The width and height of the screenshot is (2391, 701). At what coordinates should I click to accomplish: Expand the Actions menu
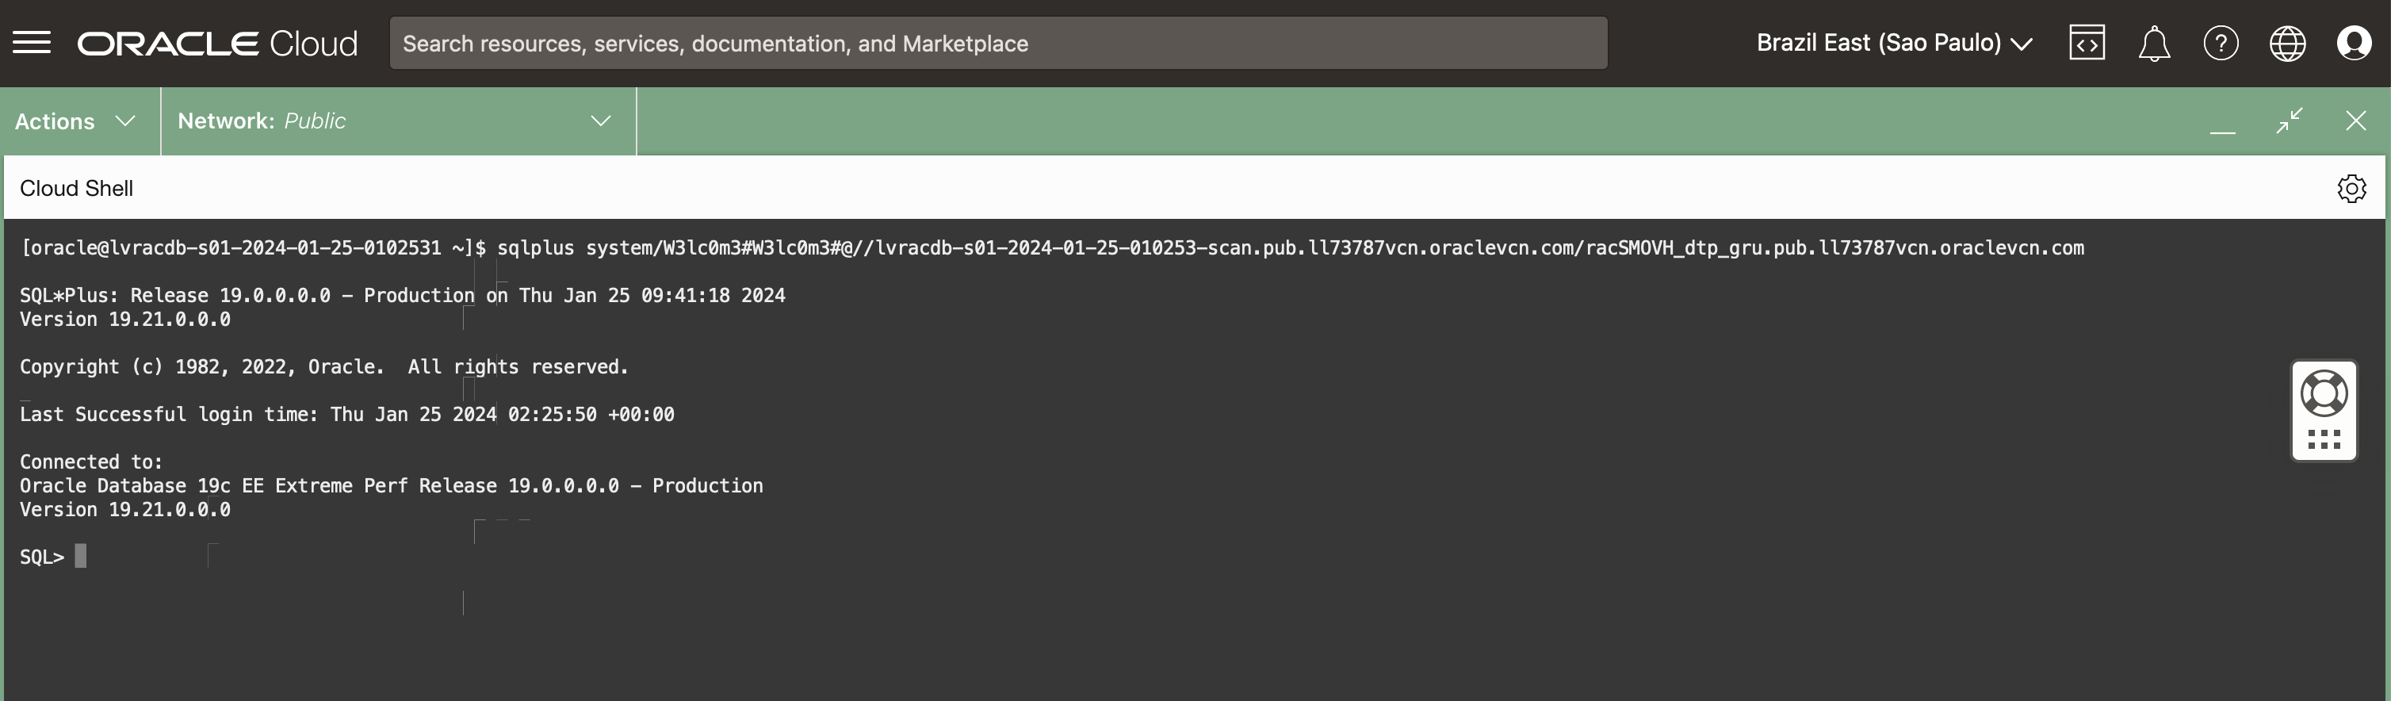click(75, 121)
